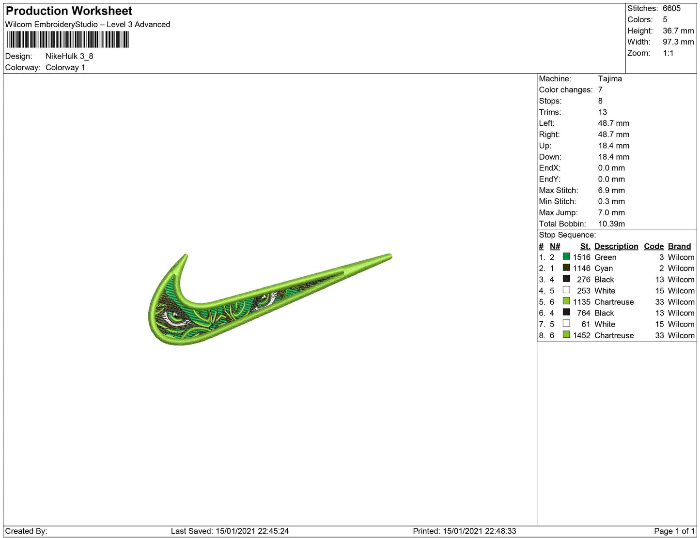700x538 pixels.
Task: Select the dark Cyan swatch with 1146 stitches
Action: pyautogui.click(x=566, y=268)
